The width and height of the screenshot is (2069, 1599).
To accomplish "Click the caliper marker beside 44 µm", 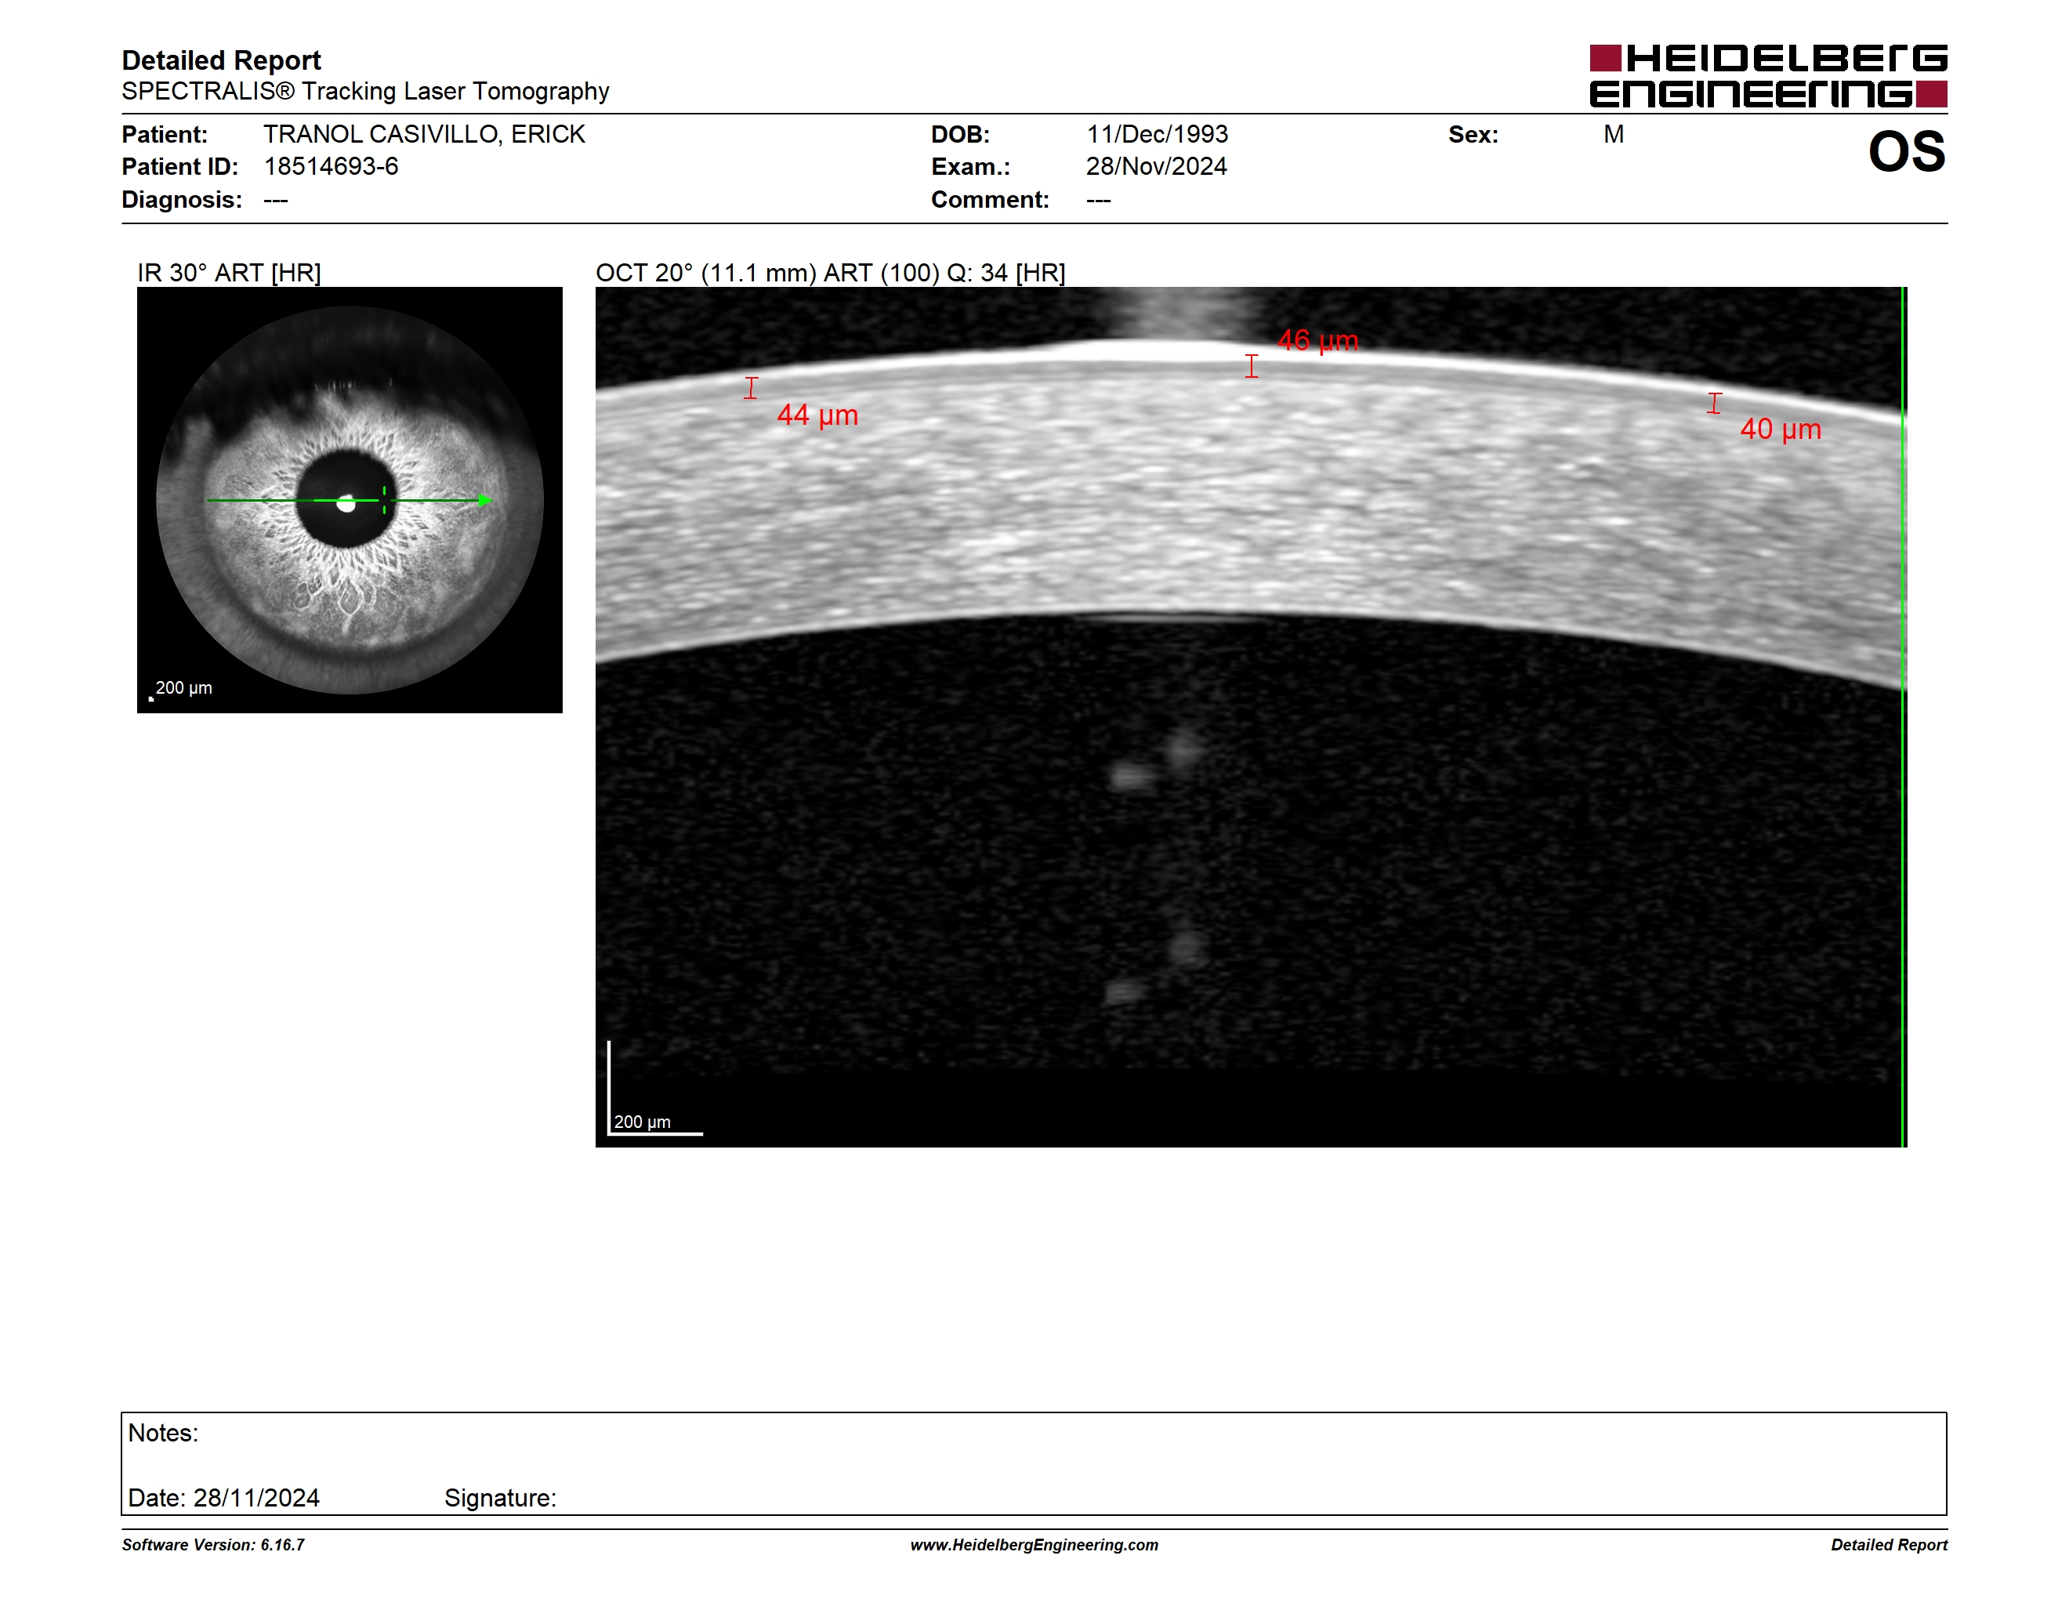I will pos(752,387).
